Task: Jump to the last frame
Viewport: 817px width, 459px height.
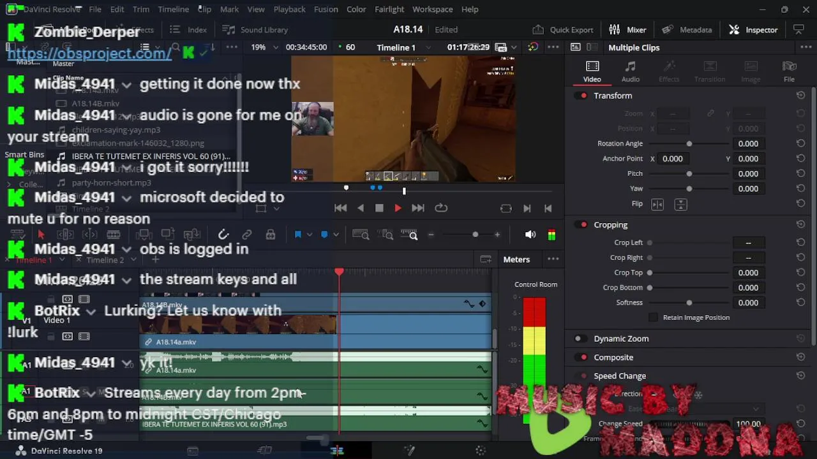Action: coord(418,208)
